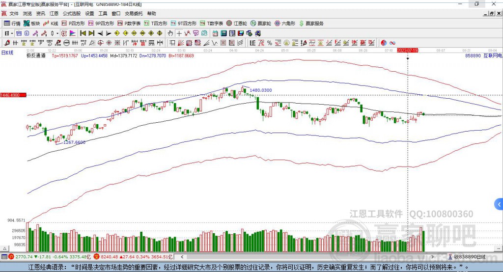Viewport: 503px width, 272px height.
Task: Click the 日K线 label at chart corner
Action: (x=7, y=53)
